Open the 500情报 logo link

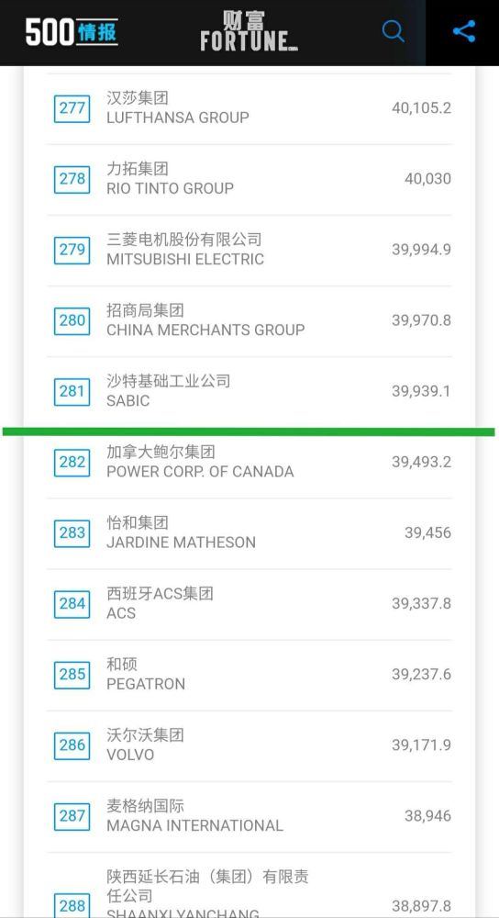tap(72, 31)
